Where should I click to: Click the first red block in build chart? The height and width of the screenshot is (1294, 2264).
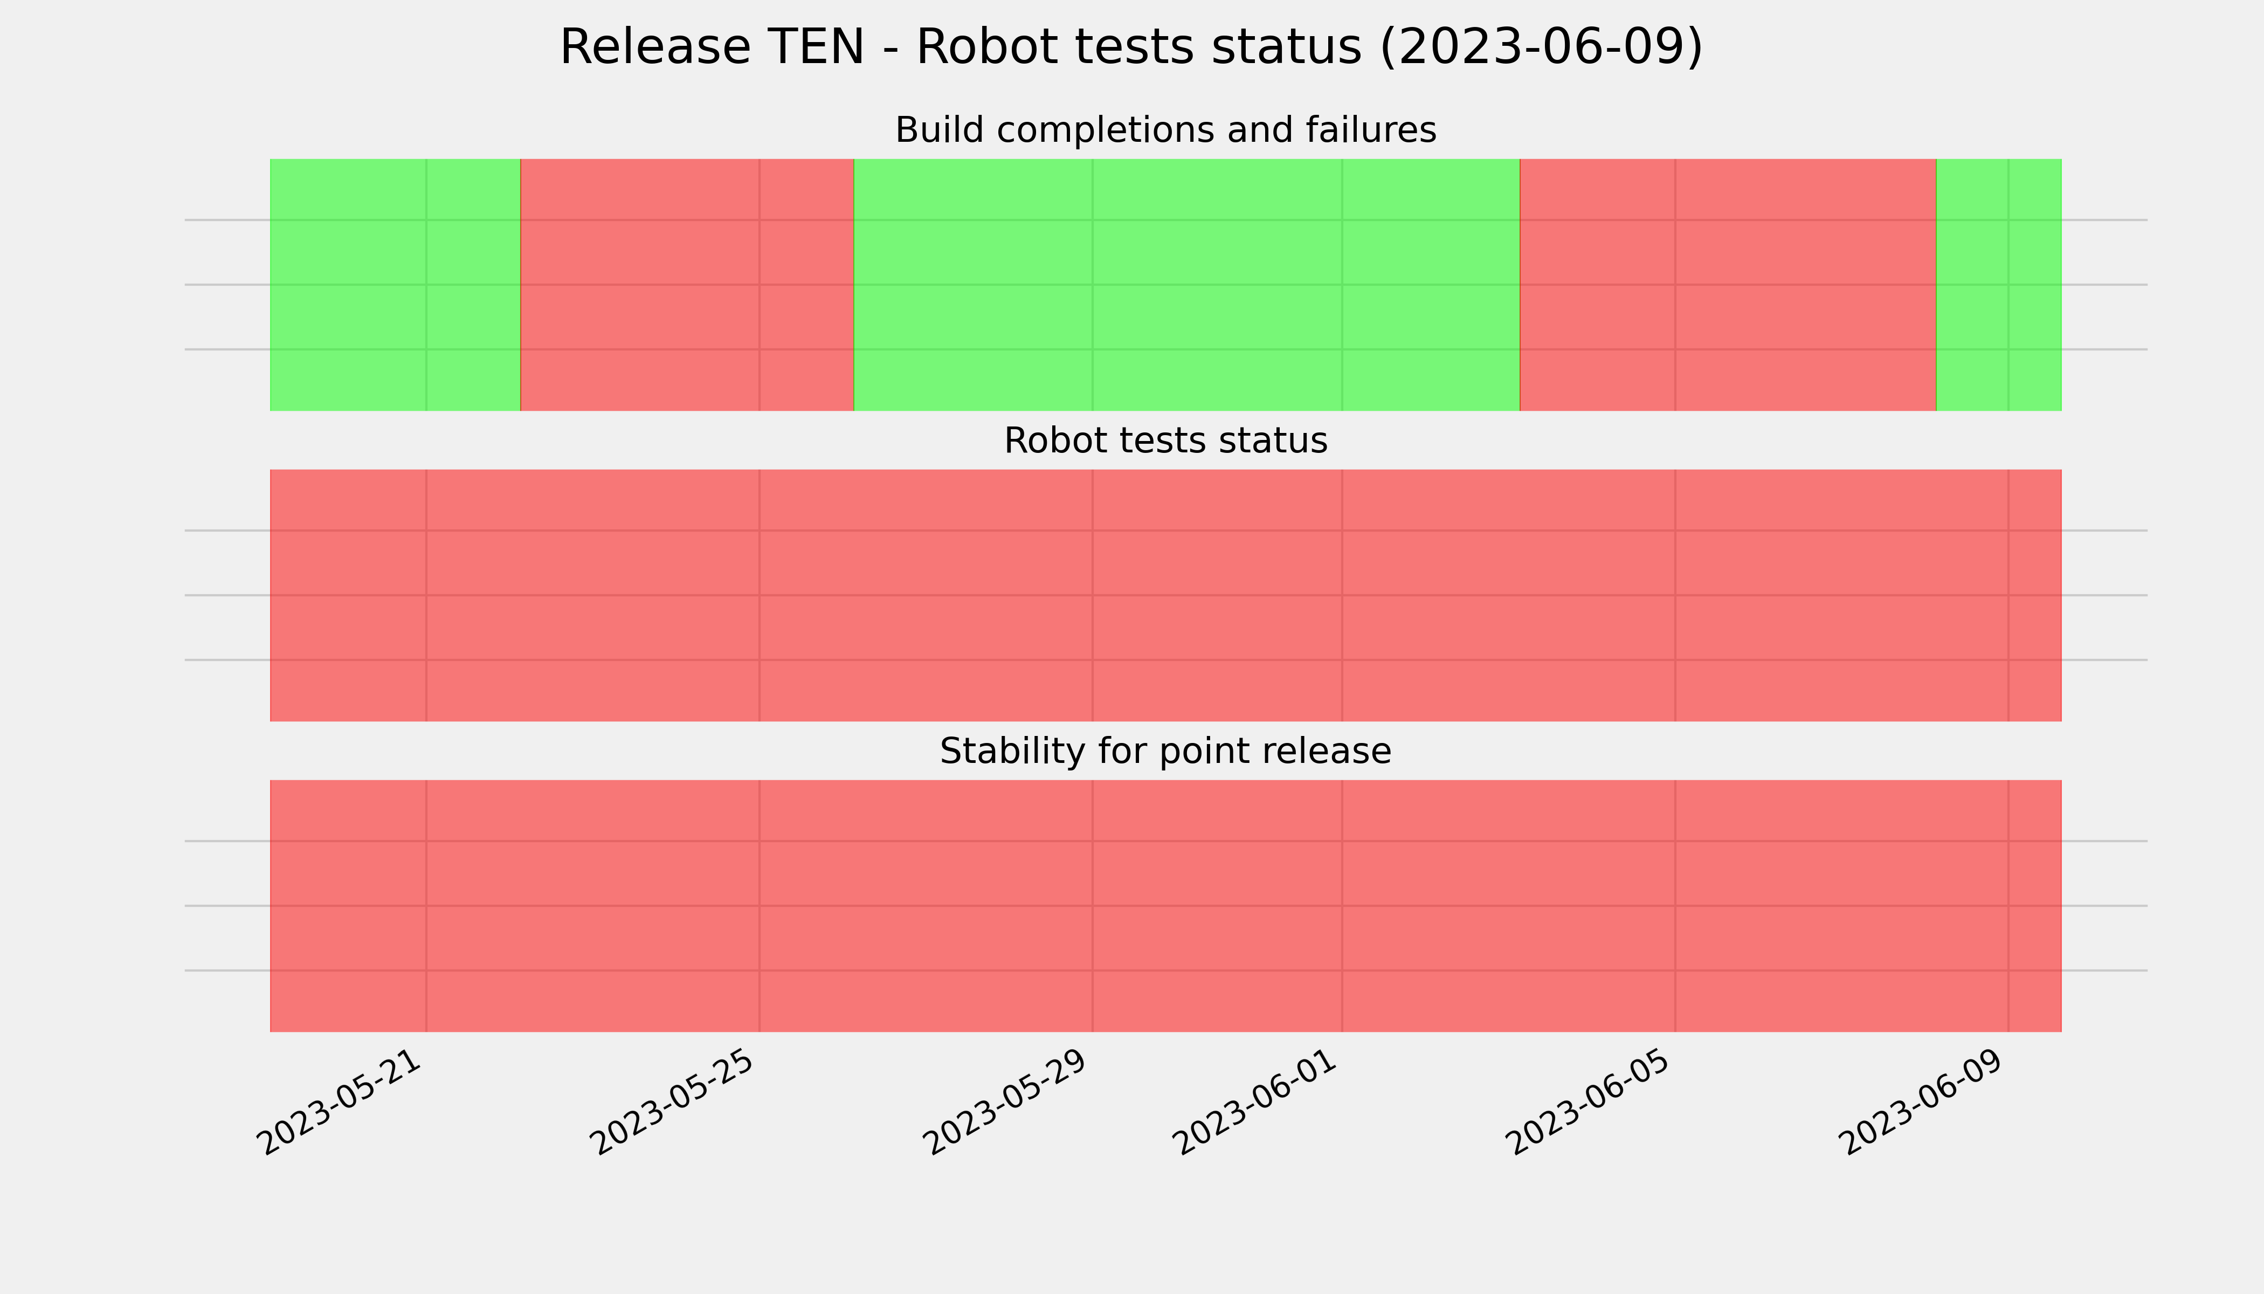click(687, 284)
